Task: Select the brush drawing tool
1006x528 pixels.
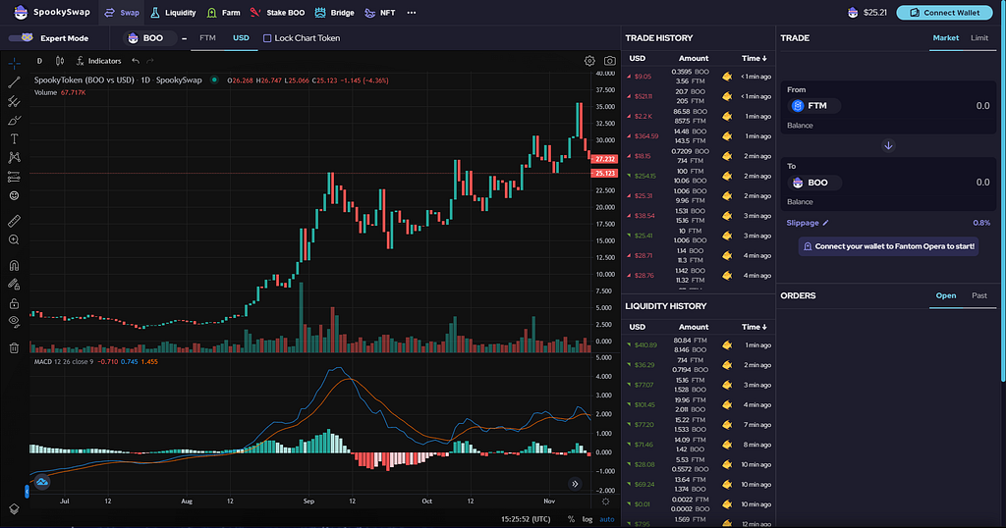Action: click(x=14, y=120)
